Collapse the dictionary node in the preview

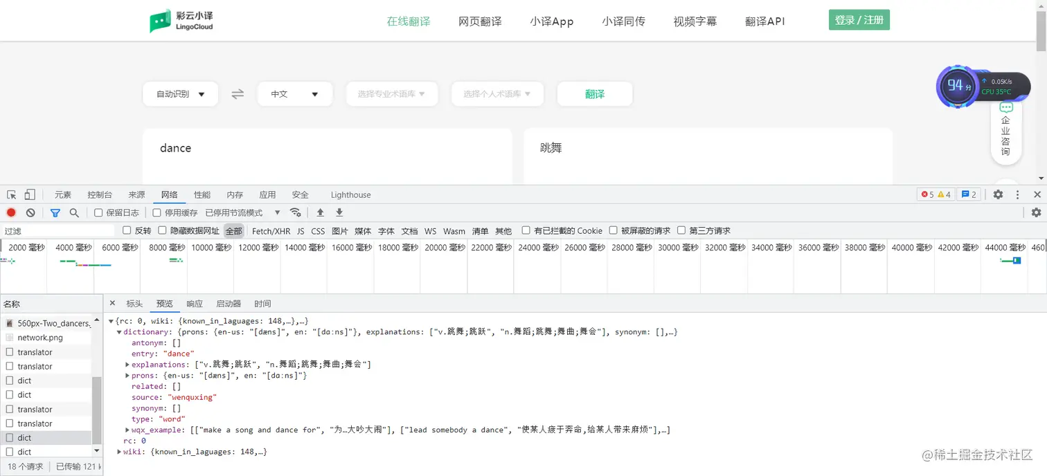(119, 333)
